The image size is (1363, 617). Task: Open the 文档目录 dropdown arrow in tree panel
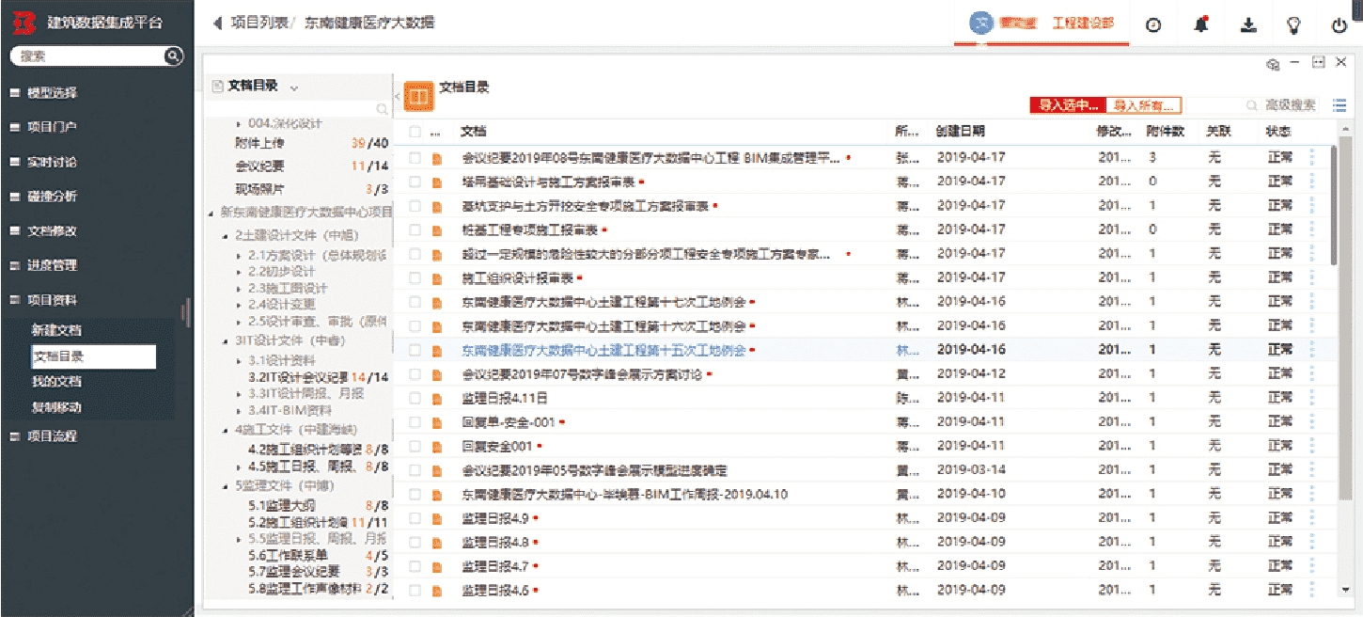coord(294,87)
